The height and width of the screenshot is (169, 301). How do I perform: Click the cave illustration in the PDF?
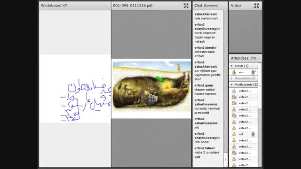[151, 86]
